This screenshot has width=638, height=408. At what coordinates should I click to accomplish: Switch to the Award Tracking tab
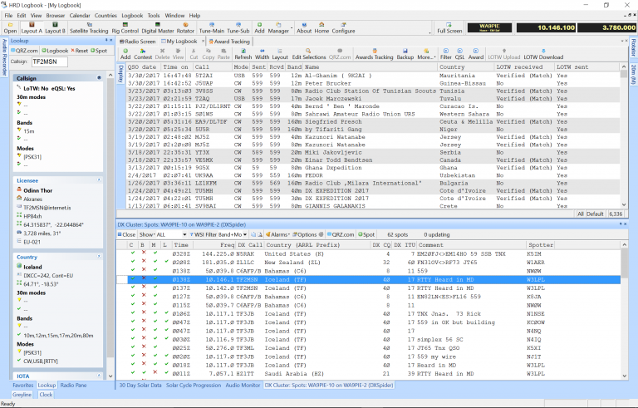coord(229,41)
